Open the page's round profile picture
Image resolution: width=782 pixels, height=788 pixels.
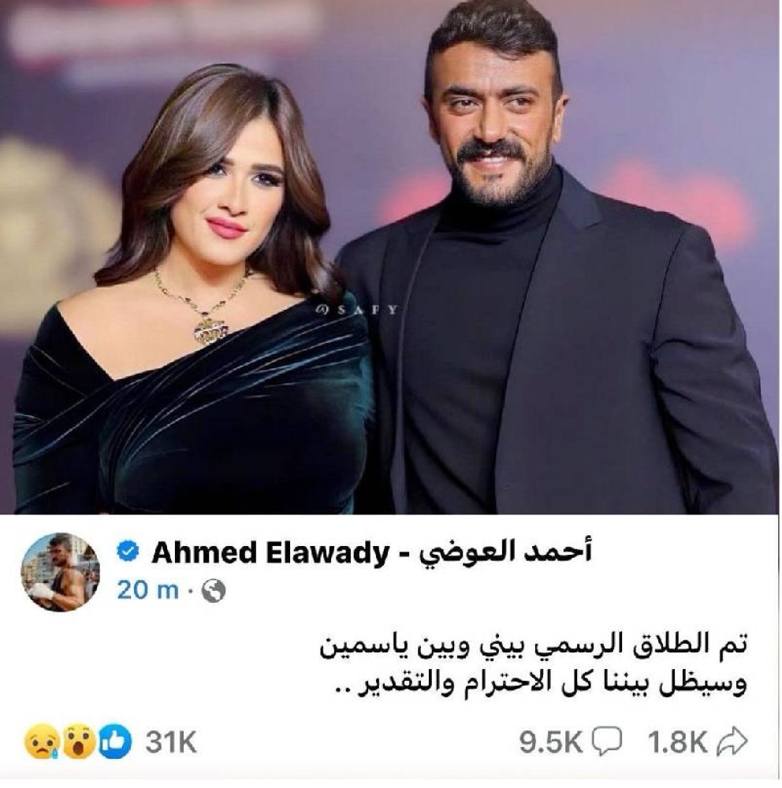pyautogui.click(x=61, y=572)
